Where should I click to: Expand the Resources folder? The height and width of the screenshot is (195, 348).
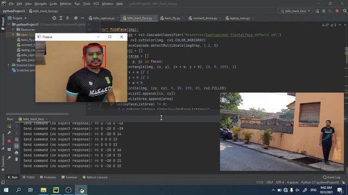(x=13, y=29)
